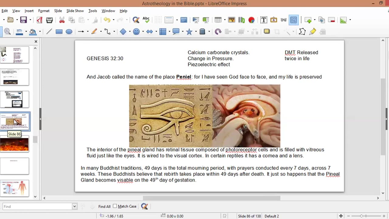Click zoom out minus in status bar
This screenshot has width=389, height=219.
pos(348,216)
